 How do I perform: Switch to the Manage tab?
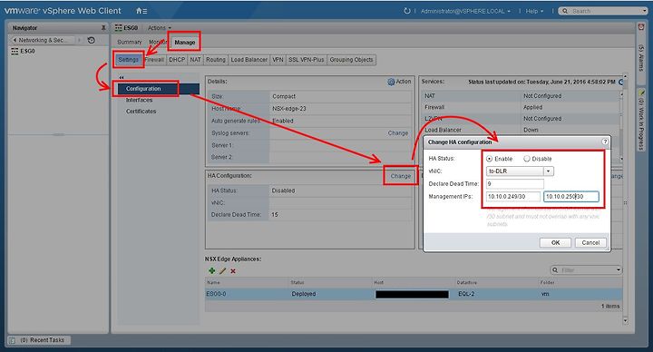tap(184, 42)
